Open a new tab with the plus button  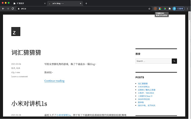pyautogui.click(x=86, y=3)
